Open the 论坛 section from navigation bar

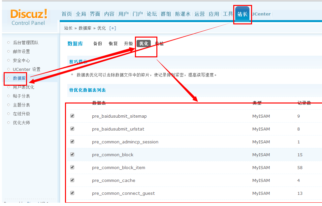pos(152,14)
